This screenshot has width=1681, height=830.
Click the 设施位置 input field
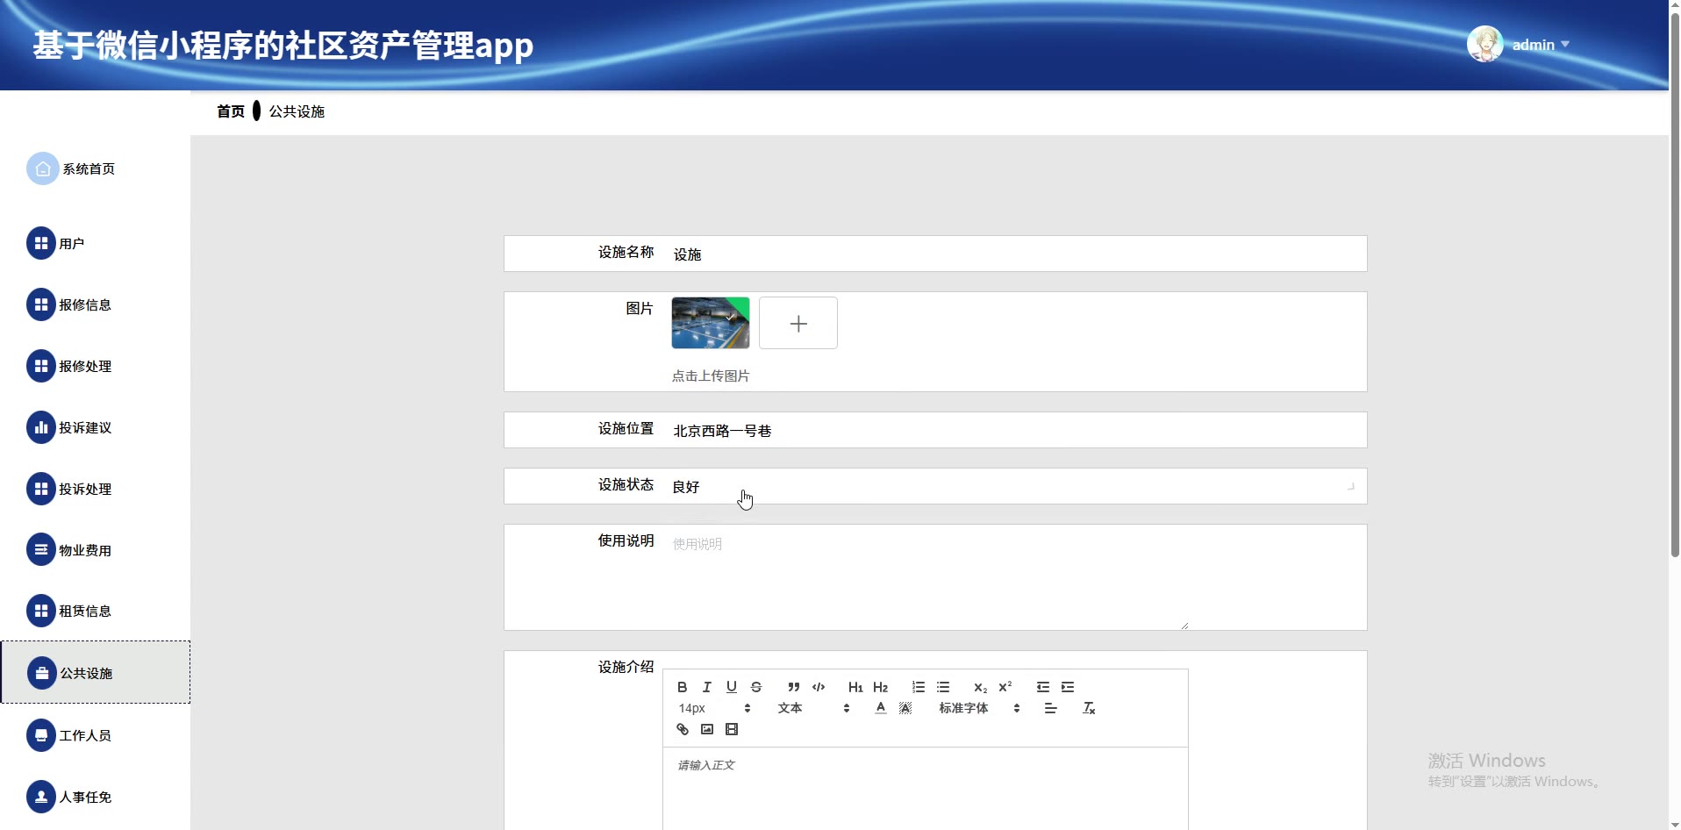click(x=1009, y=431)
